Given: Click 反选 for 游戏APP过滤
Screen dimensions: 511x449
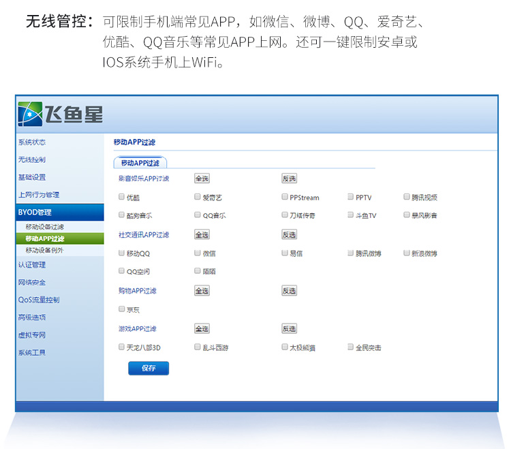Looking at the screenshot, I should coord(290,329).
